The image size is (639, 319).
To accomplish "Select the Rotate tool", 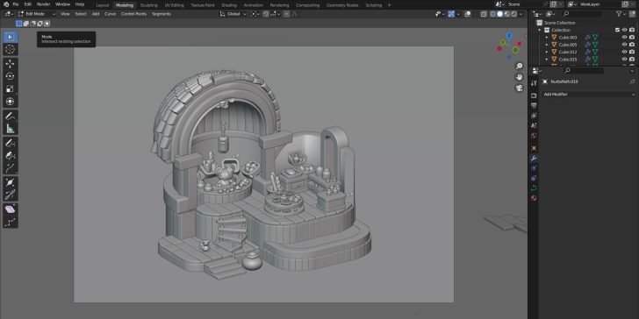I will 11,76.
